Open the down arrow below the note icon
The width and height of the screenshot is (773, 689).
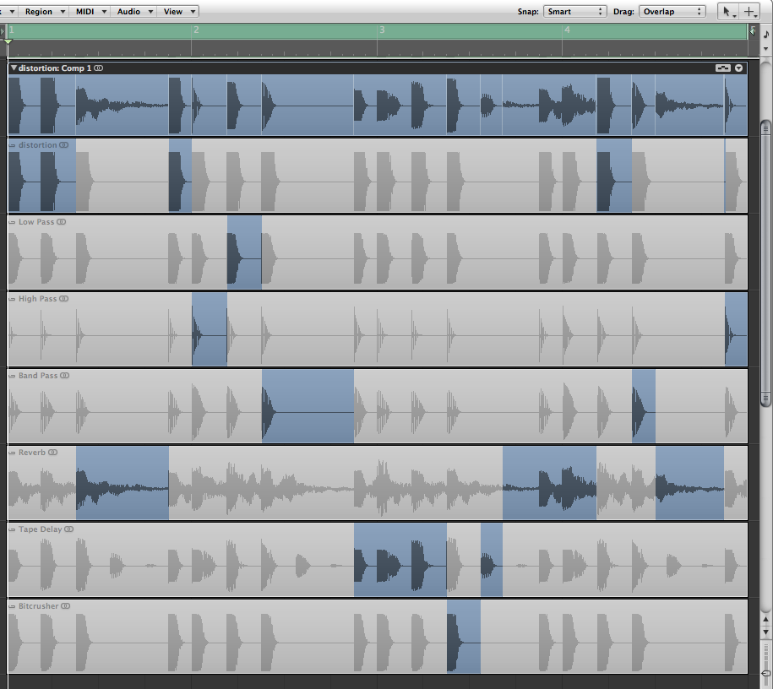(x=766, y=49)
